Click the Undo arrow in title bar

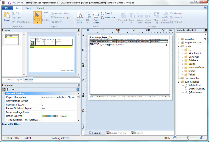(14, 3)
